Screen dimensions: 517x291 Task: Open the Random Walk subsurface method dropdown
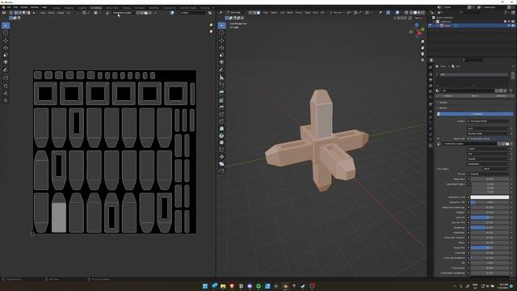(488, 133)
